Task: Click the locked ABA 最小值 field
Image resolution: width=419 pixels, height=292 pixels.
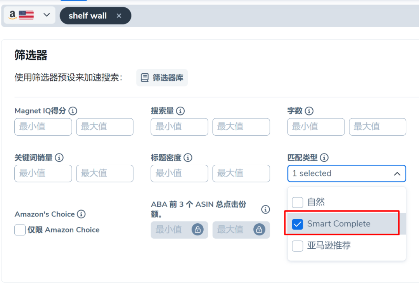Action: pos(179,230)
